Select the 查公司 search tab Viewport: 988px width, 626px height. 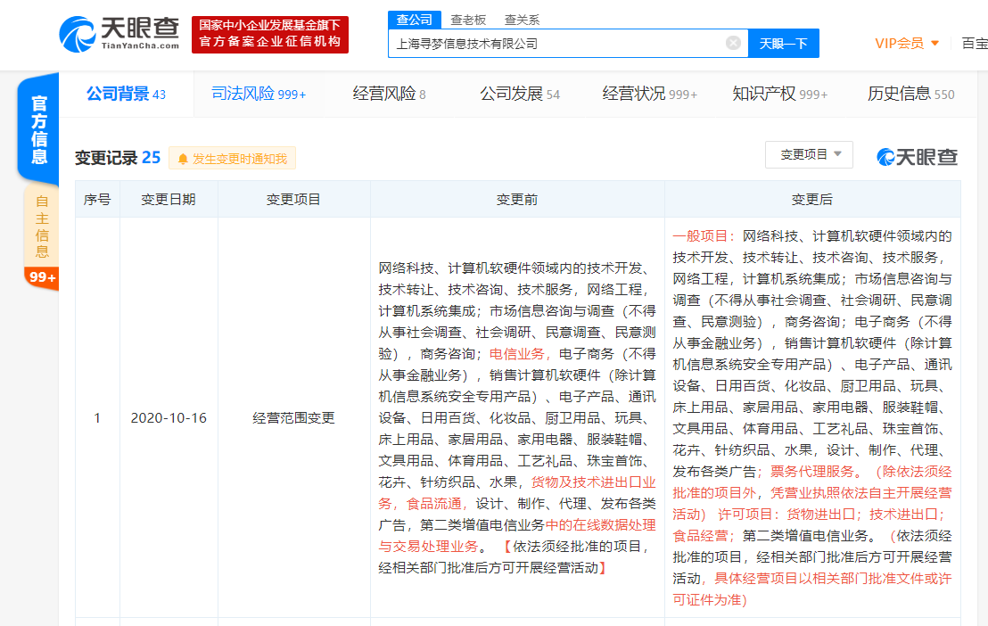(414, 20)
